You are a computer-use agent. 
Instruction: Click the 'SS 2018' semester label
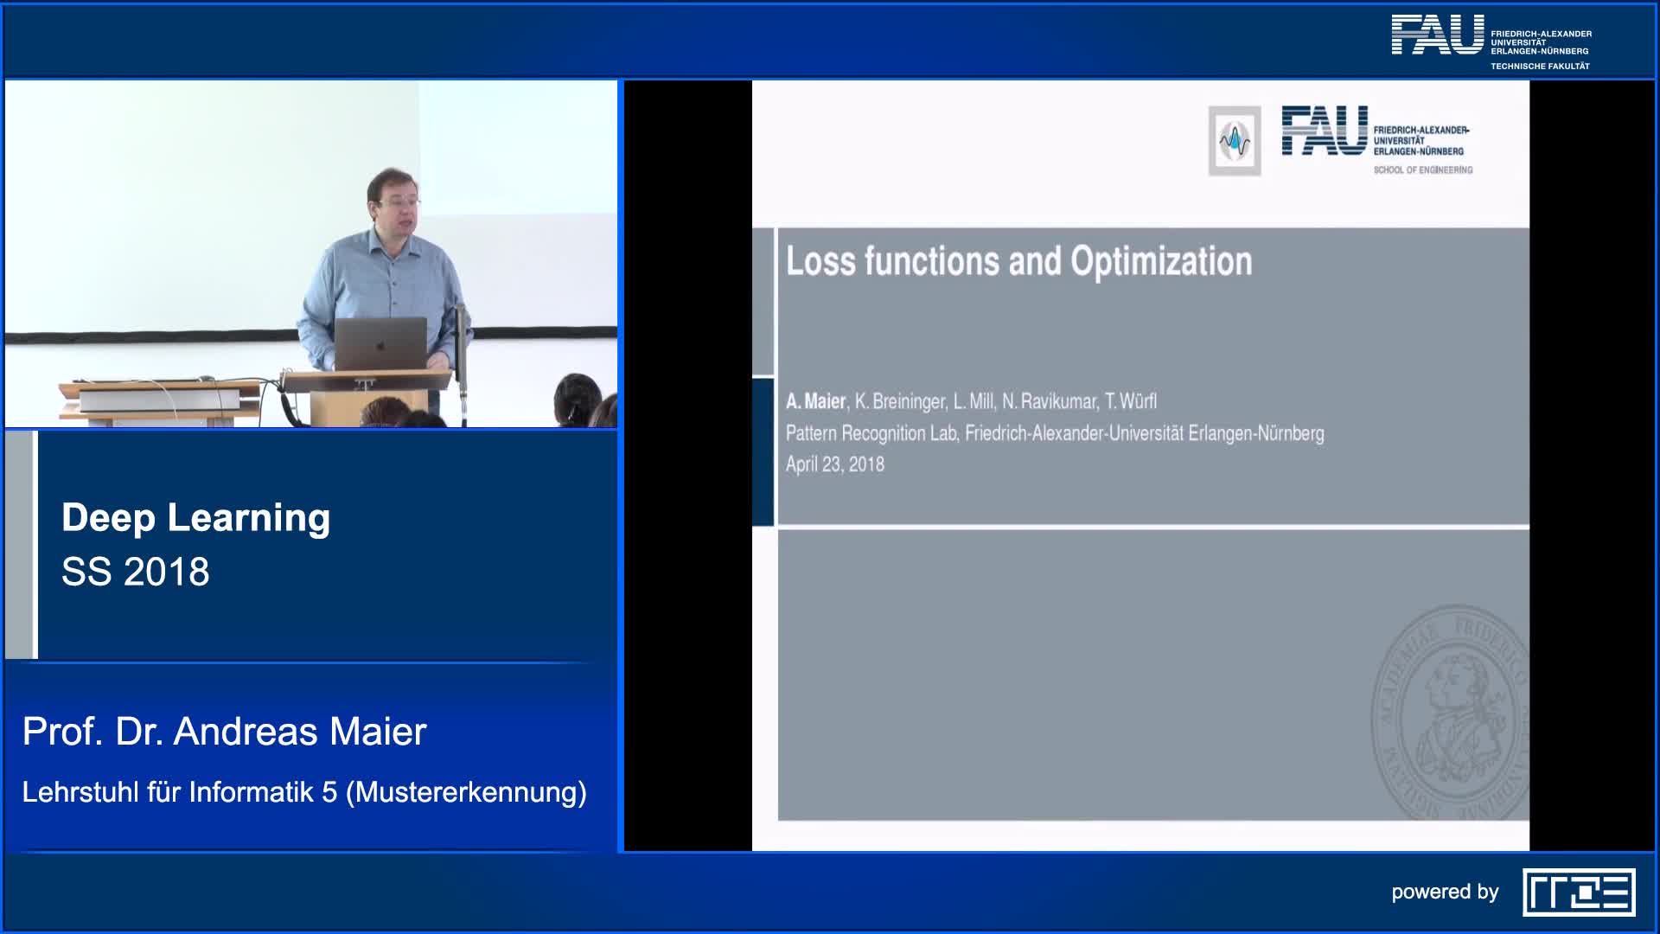[x=136, y=572]
